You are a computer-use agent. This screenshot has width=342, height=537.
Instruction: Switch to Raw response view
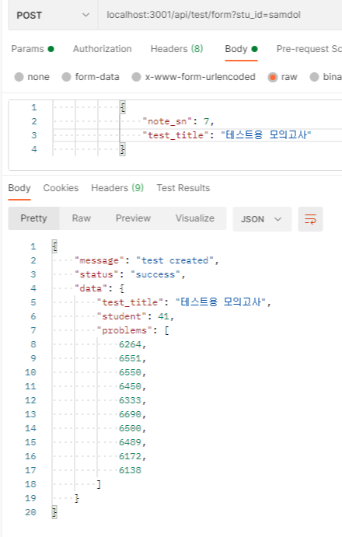pyautogui.click(x=81, y=218)
